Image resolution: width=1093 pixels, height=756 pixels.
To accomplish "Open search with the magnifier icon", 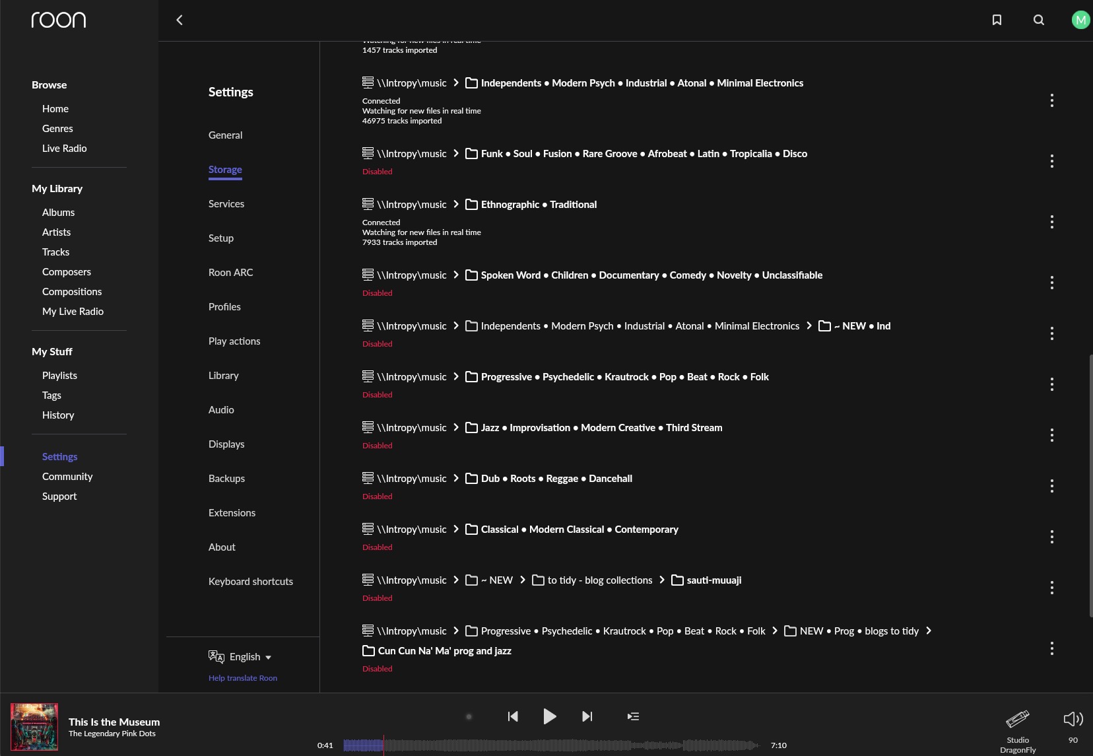I will (1038, 20).
